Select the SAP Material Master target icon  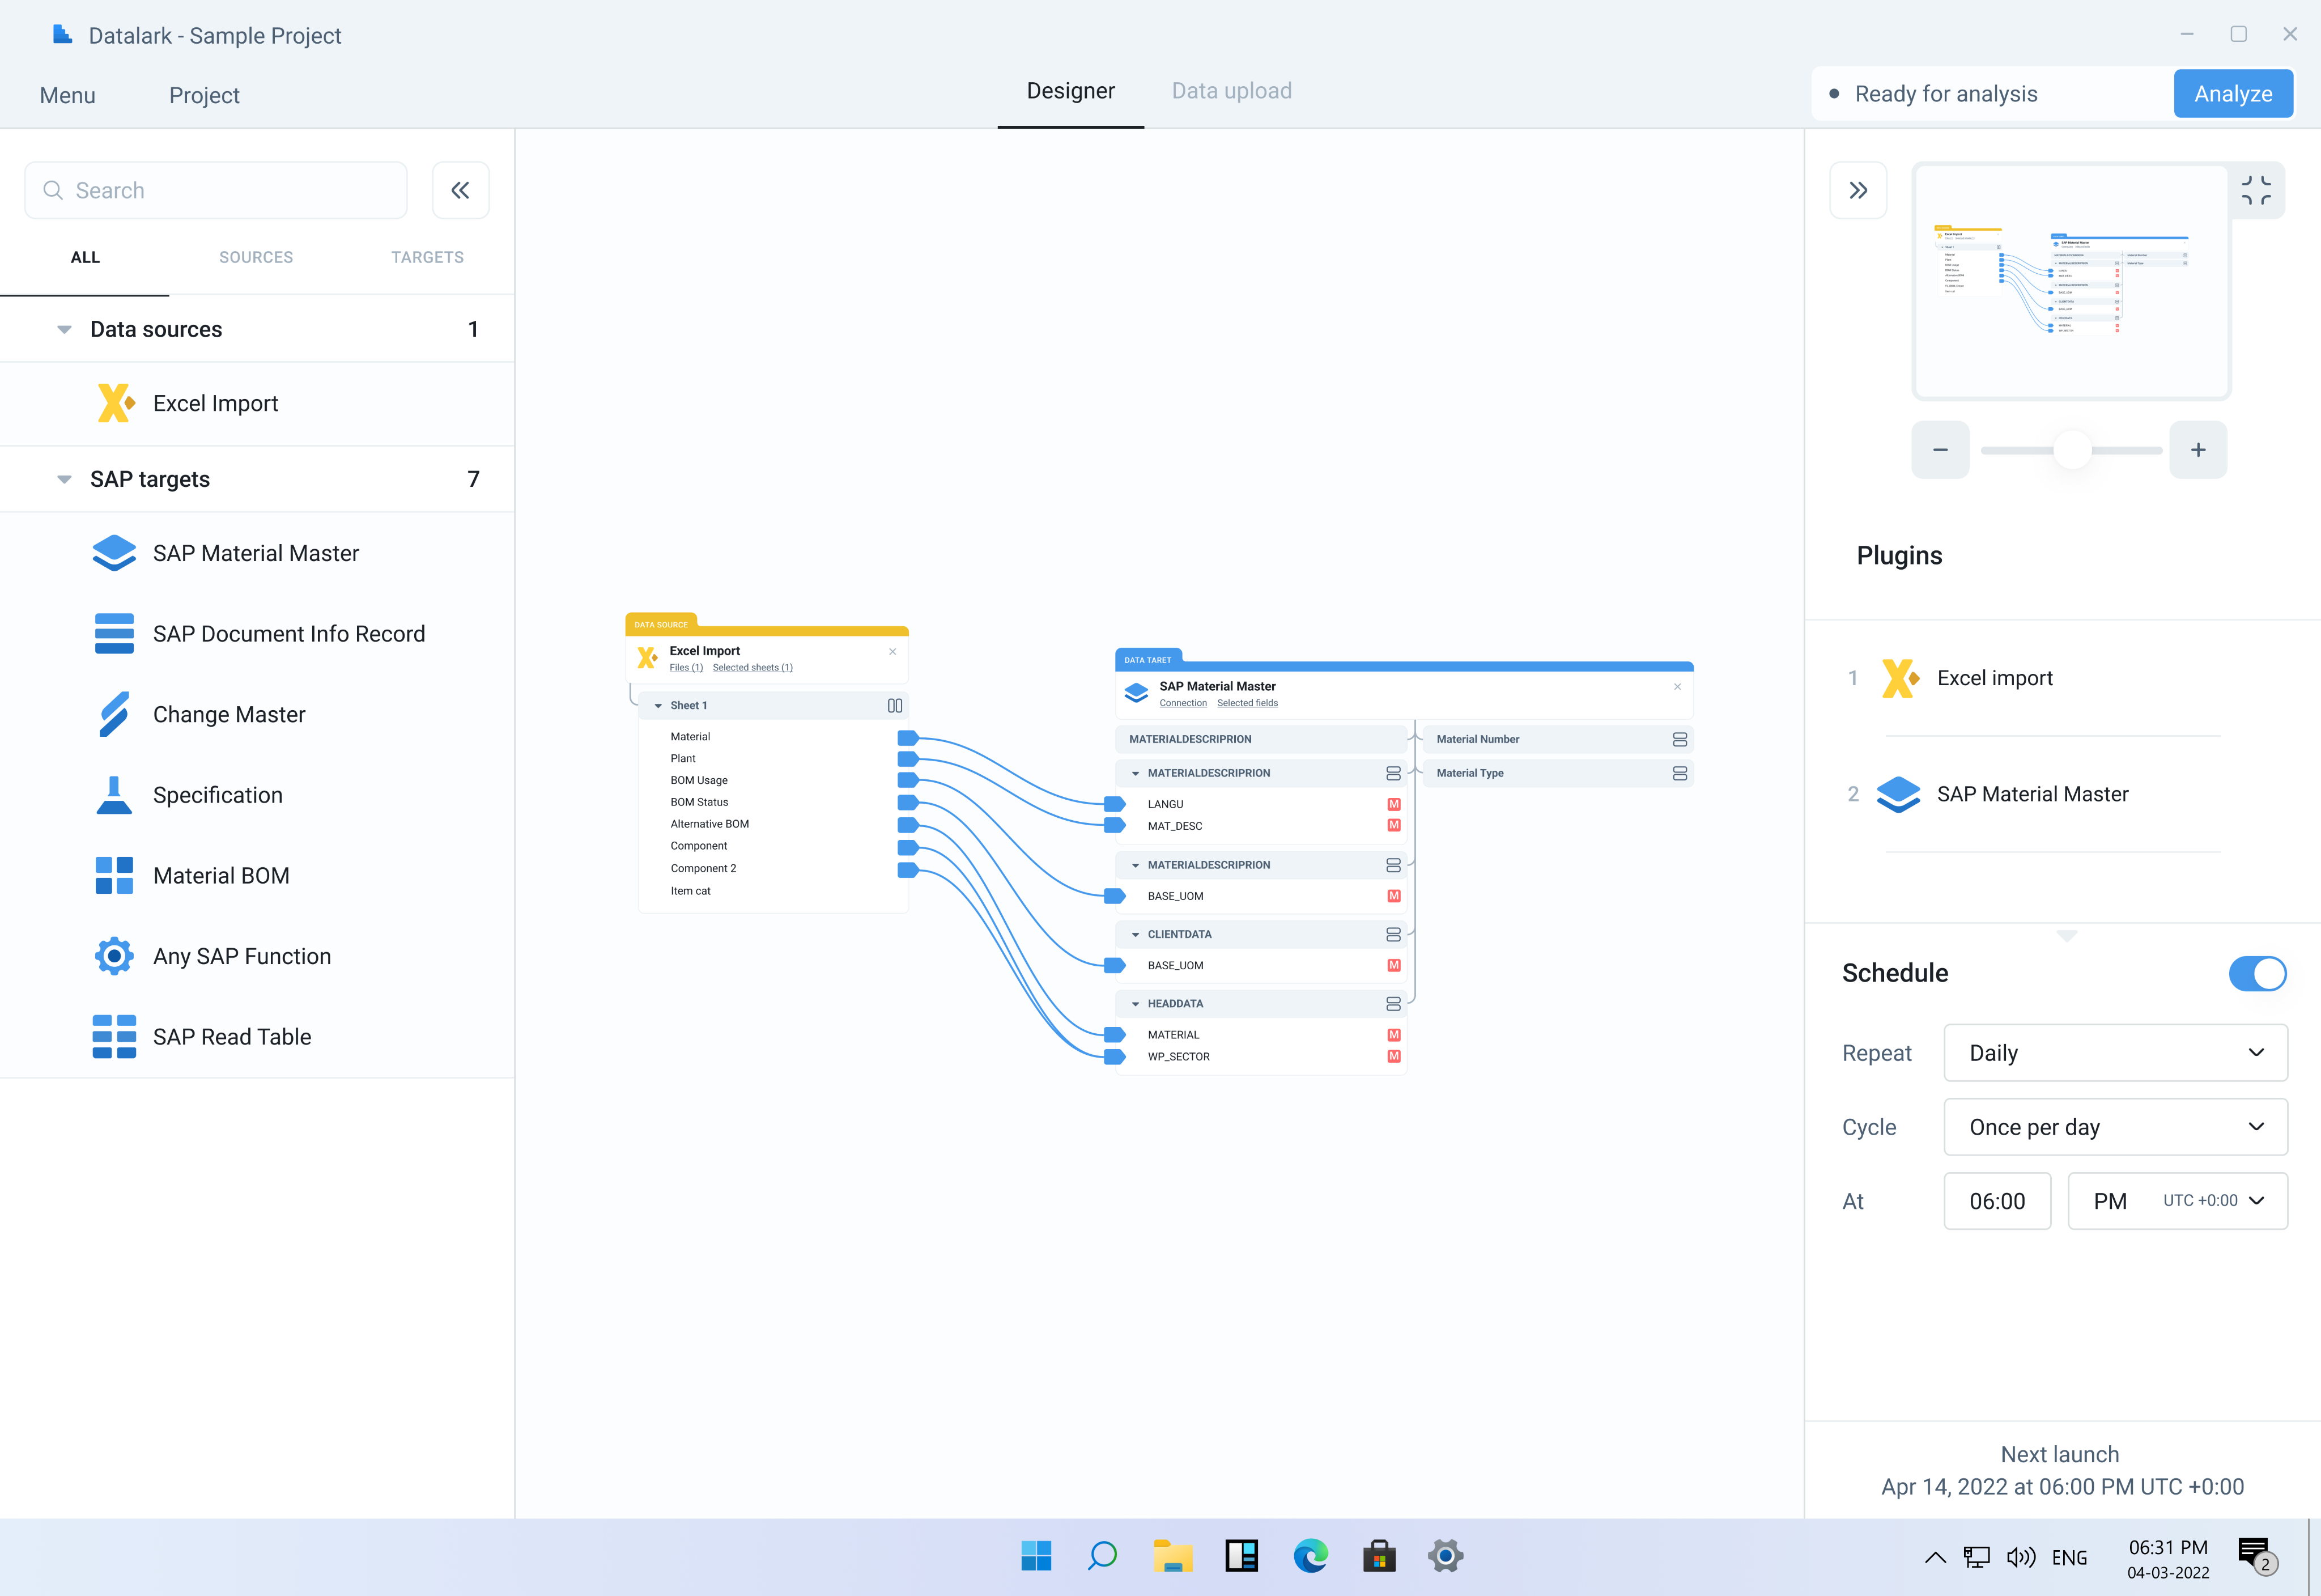coord(114,553)
